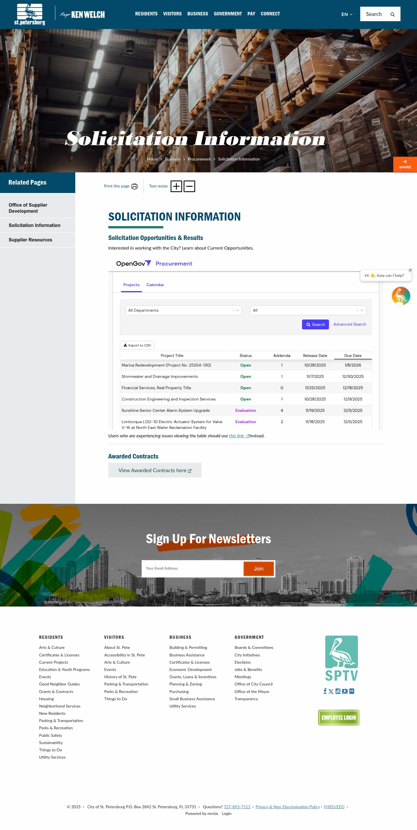Open the Flickr icon in the footer
Viewport: 417px width, 830px height.
[x=352, y=691]
